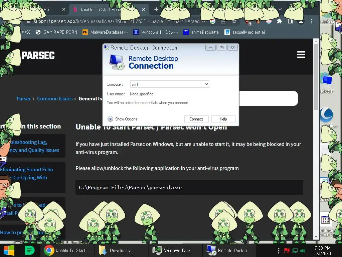Image resolution: width=342 pixels, height=257 pixels.
Task: Toggle the Chrome side panel icon
Action: tap(290, 21)
